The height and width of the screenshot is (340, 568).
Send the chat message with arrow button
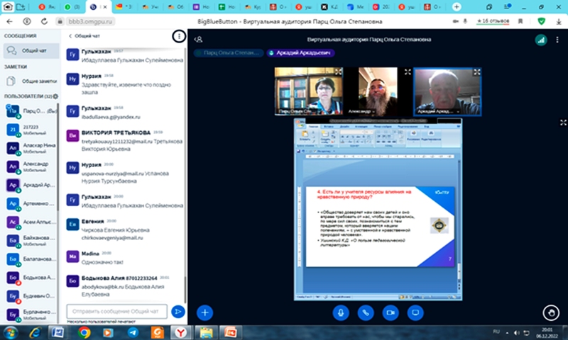click(178, 312)
